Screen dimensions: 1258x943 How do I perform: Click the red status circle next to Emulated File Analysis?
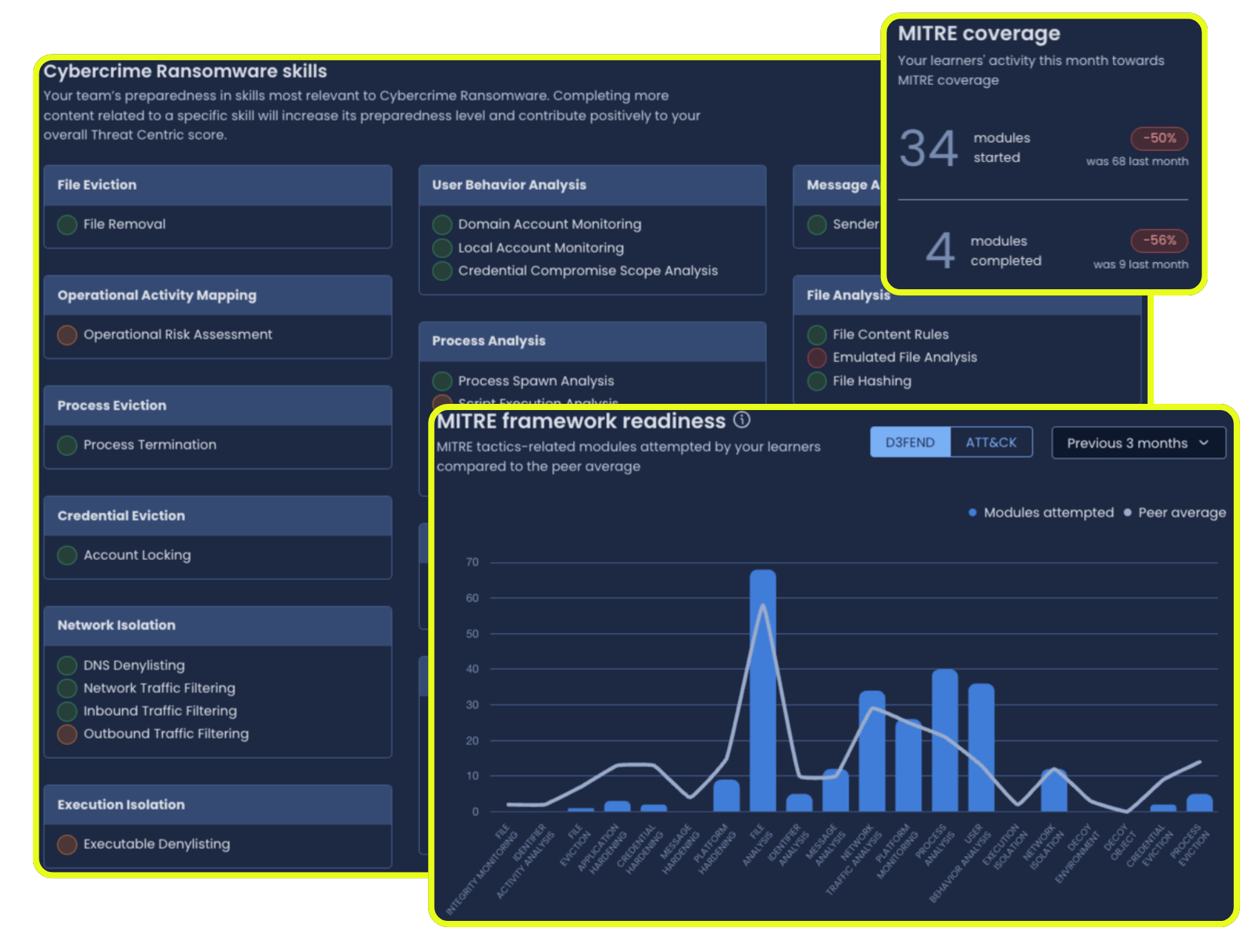(817, 358)
